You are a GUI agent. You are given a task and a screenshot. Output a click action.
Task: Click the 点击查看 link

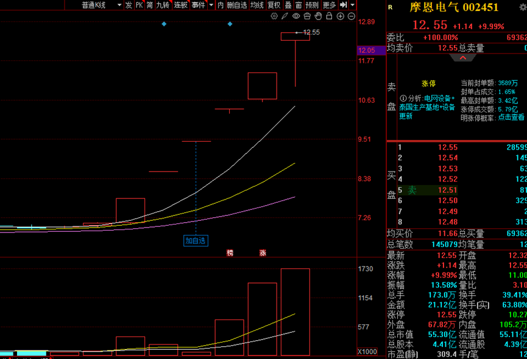511,117
